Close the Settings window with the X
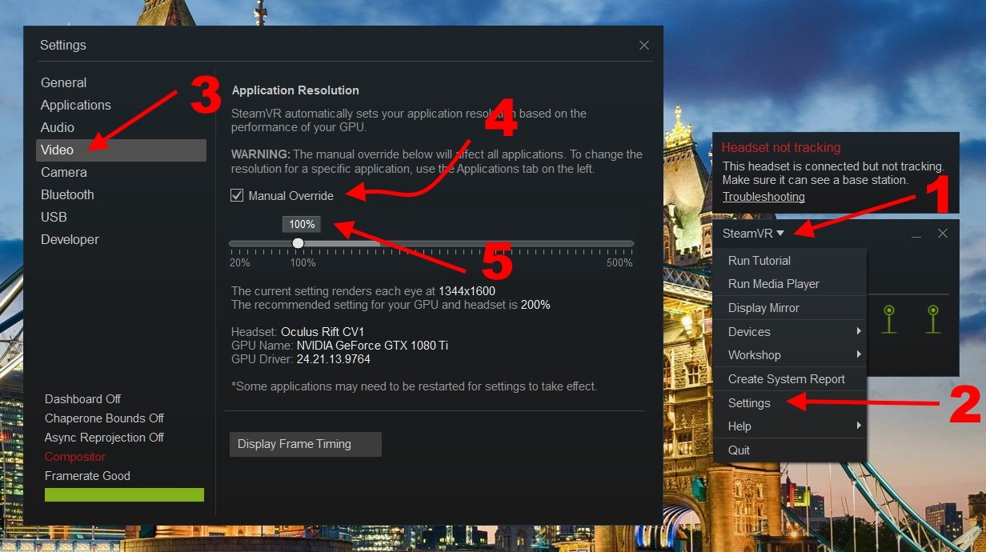The height and width of the screenshot is (552, 986). click(644, 46)
